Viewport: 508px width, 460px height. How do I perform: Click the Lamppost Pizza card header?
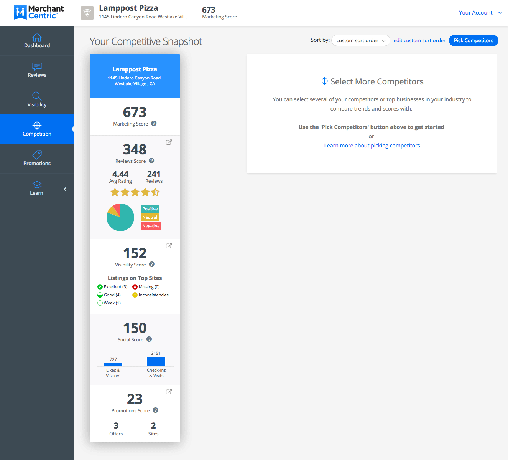(135, 76)
